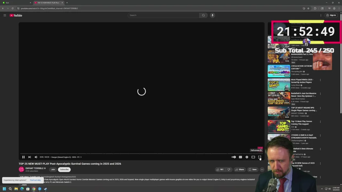The image size is (342, 192).
Task: Switch to theater mode
Action: point(253,157)
